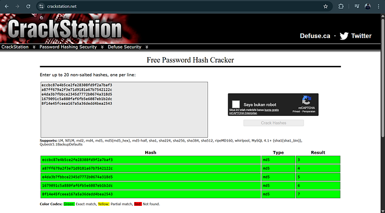Click md5 type cell for result 7
Image resolution: width=385 pixels, height=213 pixels.
(x=278, y=194)
